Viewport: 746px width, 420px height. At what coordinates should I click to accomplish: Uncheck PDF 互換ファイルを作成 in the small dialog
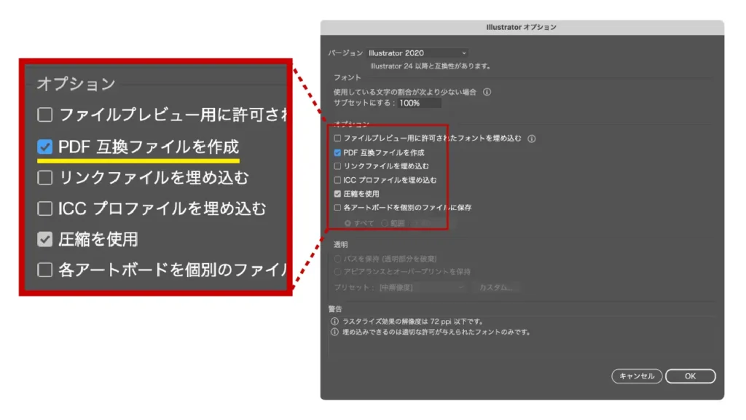(x=337, y=153)
